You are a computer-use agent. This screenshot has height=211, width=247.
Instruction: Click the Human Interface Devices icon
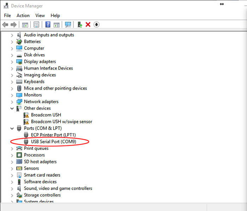pyautogui.click(x=19, y=68)
